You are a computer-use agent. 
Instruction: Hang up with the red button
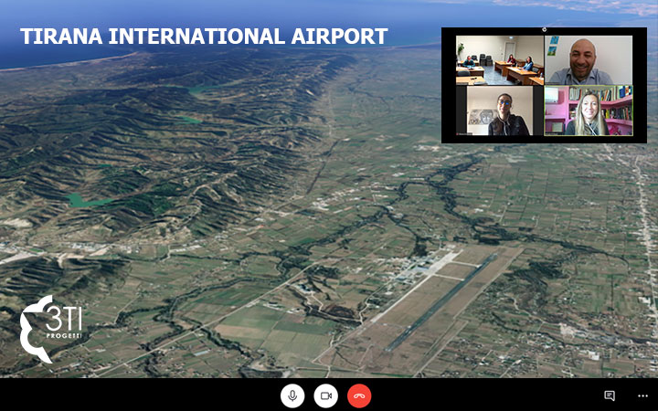click(x=359, y=395)
